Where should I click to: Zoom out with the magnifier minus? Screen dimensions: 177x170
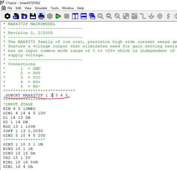pos(109,16)
